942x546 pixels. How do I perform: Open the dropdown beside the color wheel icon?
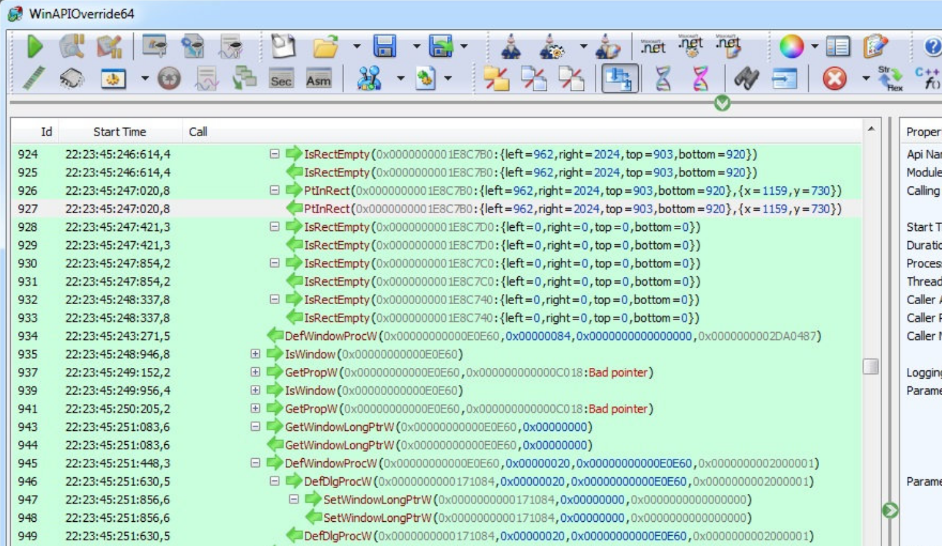coord(815,45)
